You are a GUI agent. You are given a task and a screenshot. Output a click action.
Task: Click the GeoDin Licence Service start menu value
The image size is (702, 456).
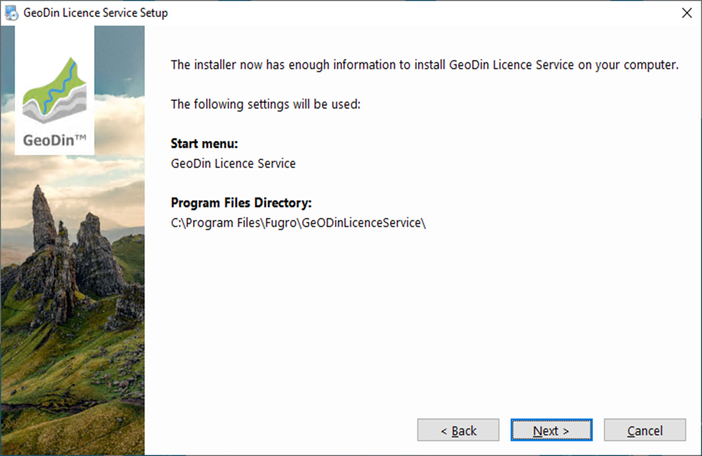click(233, 163)
